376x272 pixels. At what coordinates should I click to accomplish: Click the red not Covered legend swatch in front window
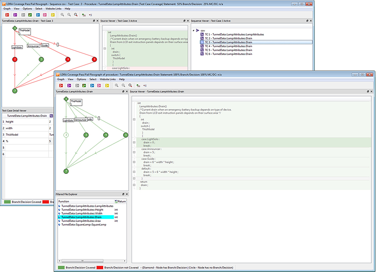[100, 268]
